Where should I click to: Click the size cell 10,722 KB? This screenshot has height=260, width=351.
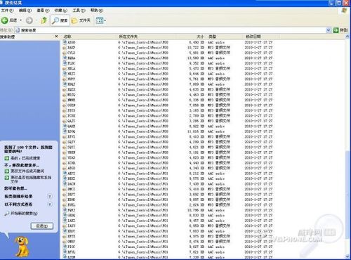196,48
